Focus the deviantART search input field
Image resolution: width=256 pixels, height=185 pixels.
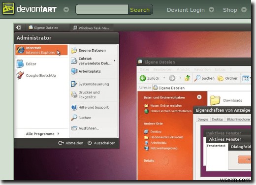(x=102, y=9)
